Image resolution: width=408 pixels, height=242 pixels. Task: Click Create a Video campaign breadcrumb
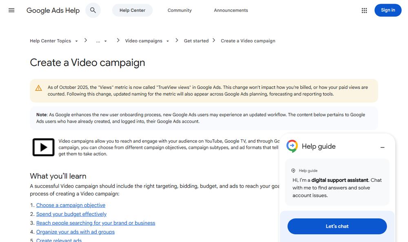click(x=248, y=41)
